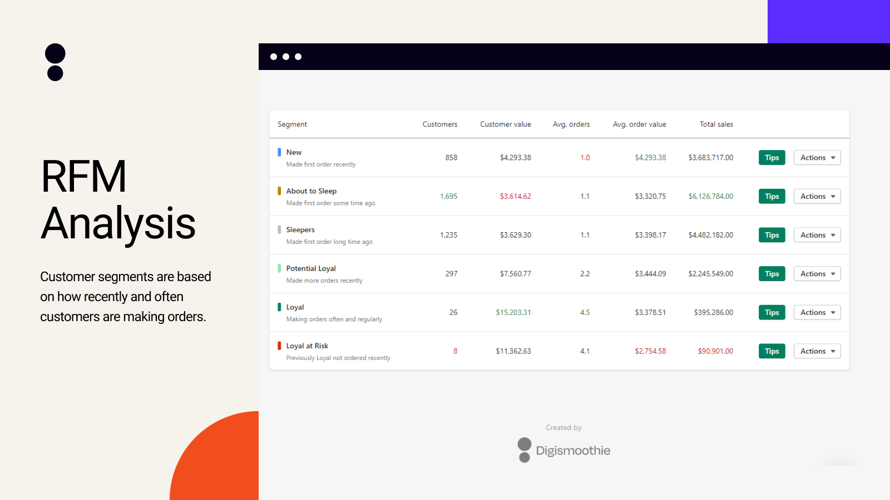890x500 pixels.
Task: Click the Loyal segment name
Action: tap(295, 307)
